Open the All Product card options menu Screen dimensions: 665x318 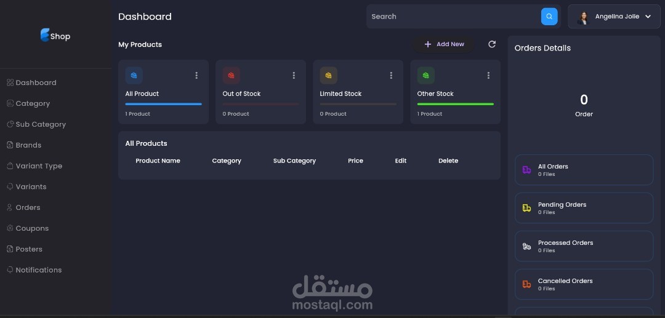196,76
